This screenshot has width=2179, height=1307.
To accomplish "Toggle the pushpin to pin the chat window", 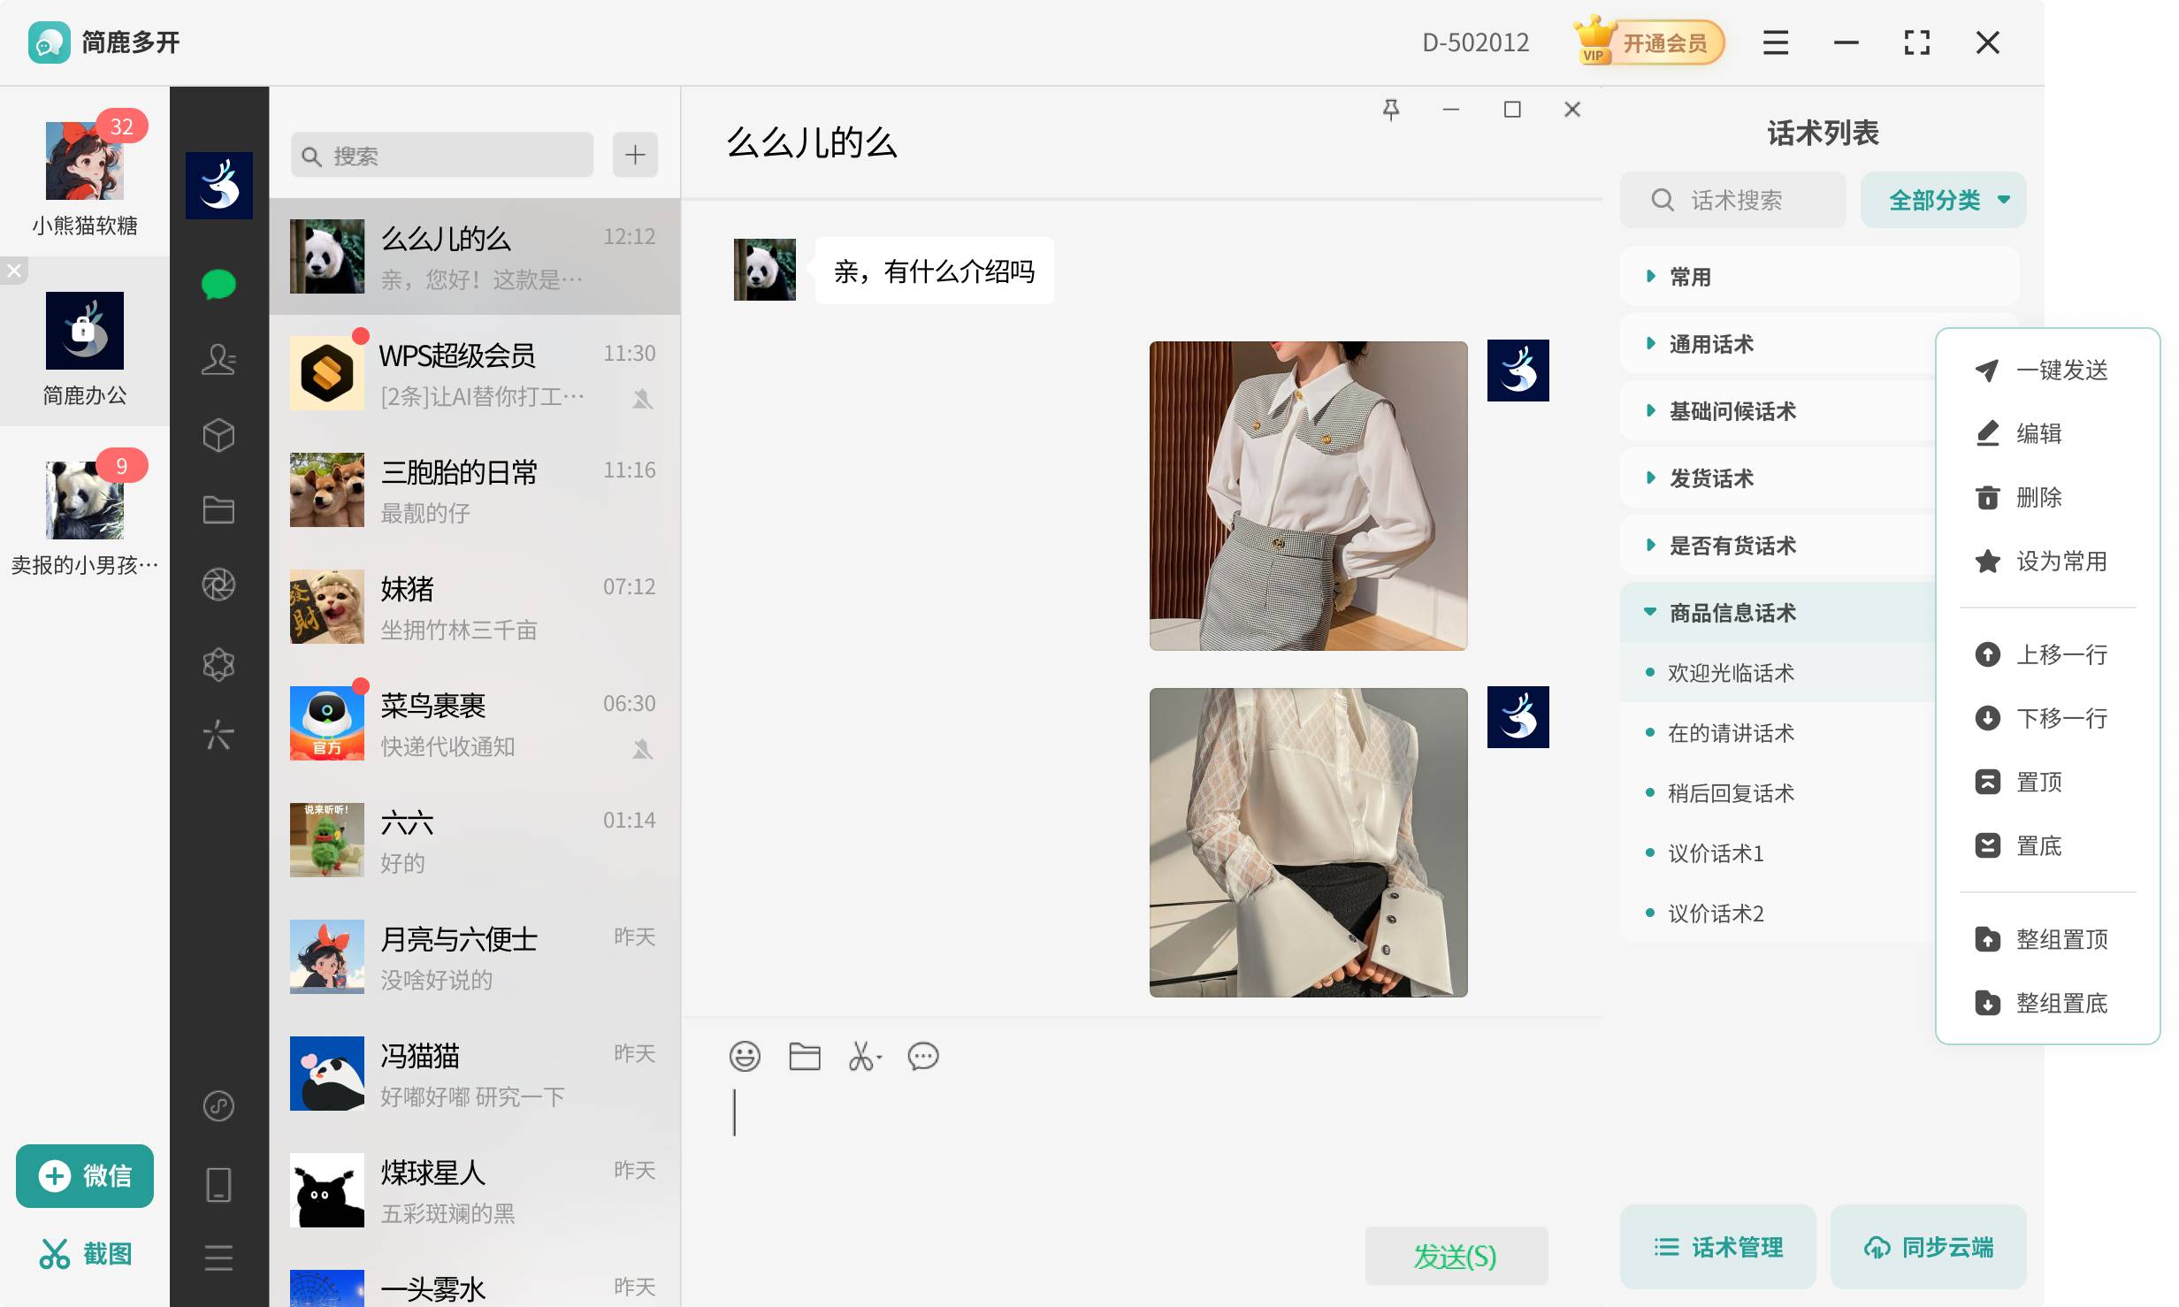I will [x=1391, y=109].
